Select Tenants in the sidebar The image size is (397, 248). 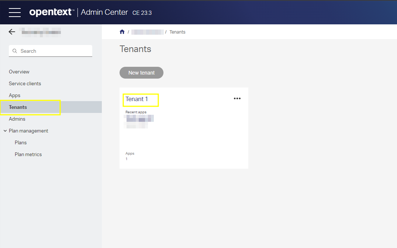[x=18, y=107]
